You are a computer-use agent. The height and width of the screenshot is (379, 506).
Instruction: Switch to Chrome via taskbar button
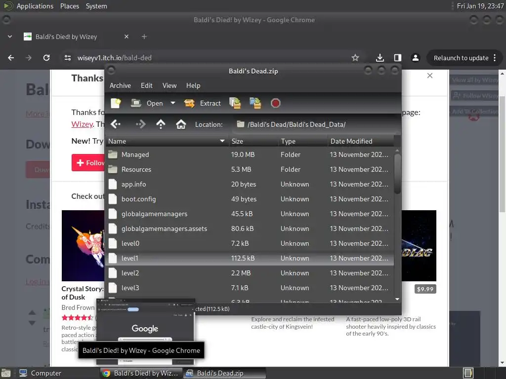tap(141, 373)
